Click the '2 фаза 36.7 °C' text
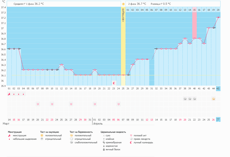The width and height of the screenshot is (230, 157). [137, 4]
